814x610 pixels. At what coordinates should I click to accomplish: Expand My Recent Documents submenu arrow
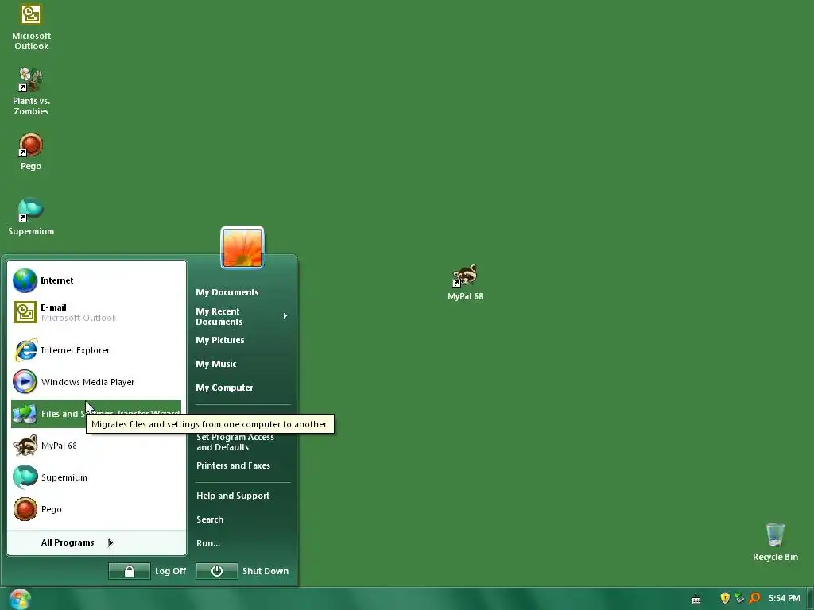(285, 316)
